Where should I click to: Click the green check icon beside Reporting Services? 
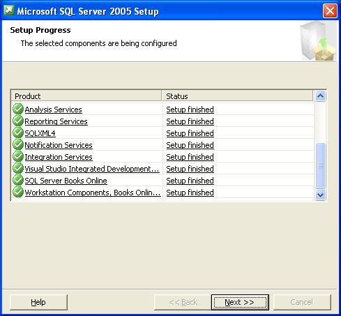18,121
